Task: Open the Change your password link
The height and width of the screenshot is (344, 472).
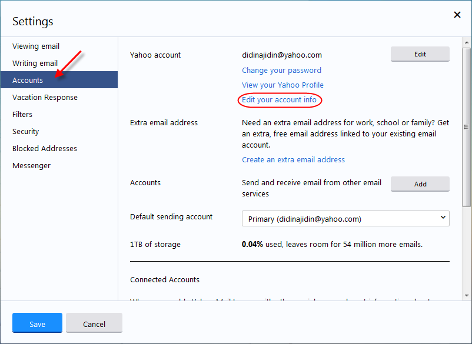Action: tap(281, 71)
